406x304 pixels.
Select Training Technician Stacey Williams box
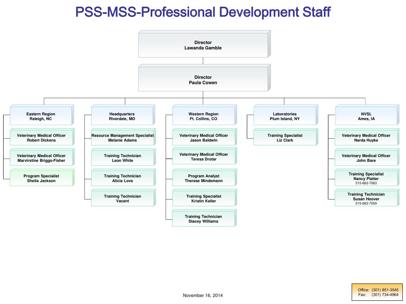[x=205, y=218]
